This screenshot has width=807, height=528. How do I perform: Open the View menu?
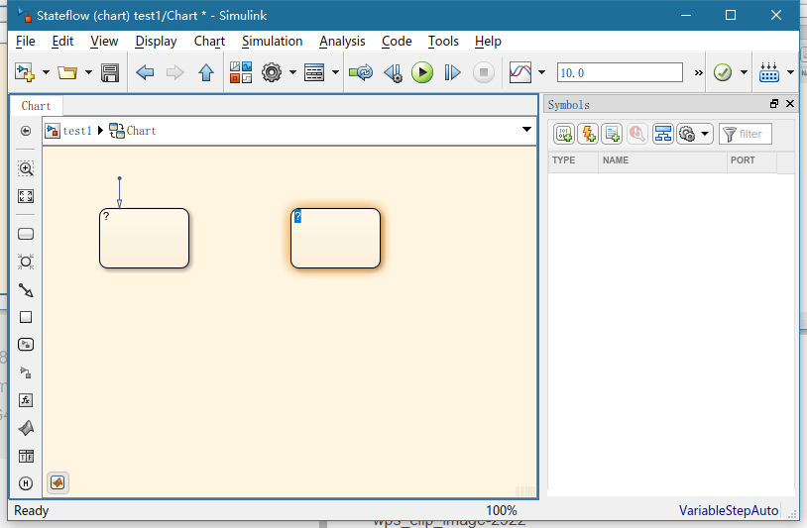(104, 42)
